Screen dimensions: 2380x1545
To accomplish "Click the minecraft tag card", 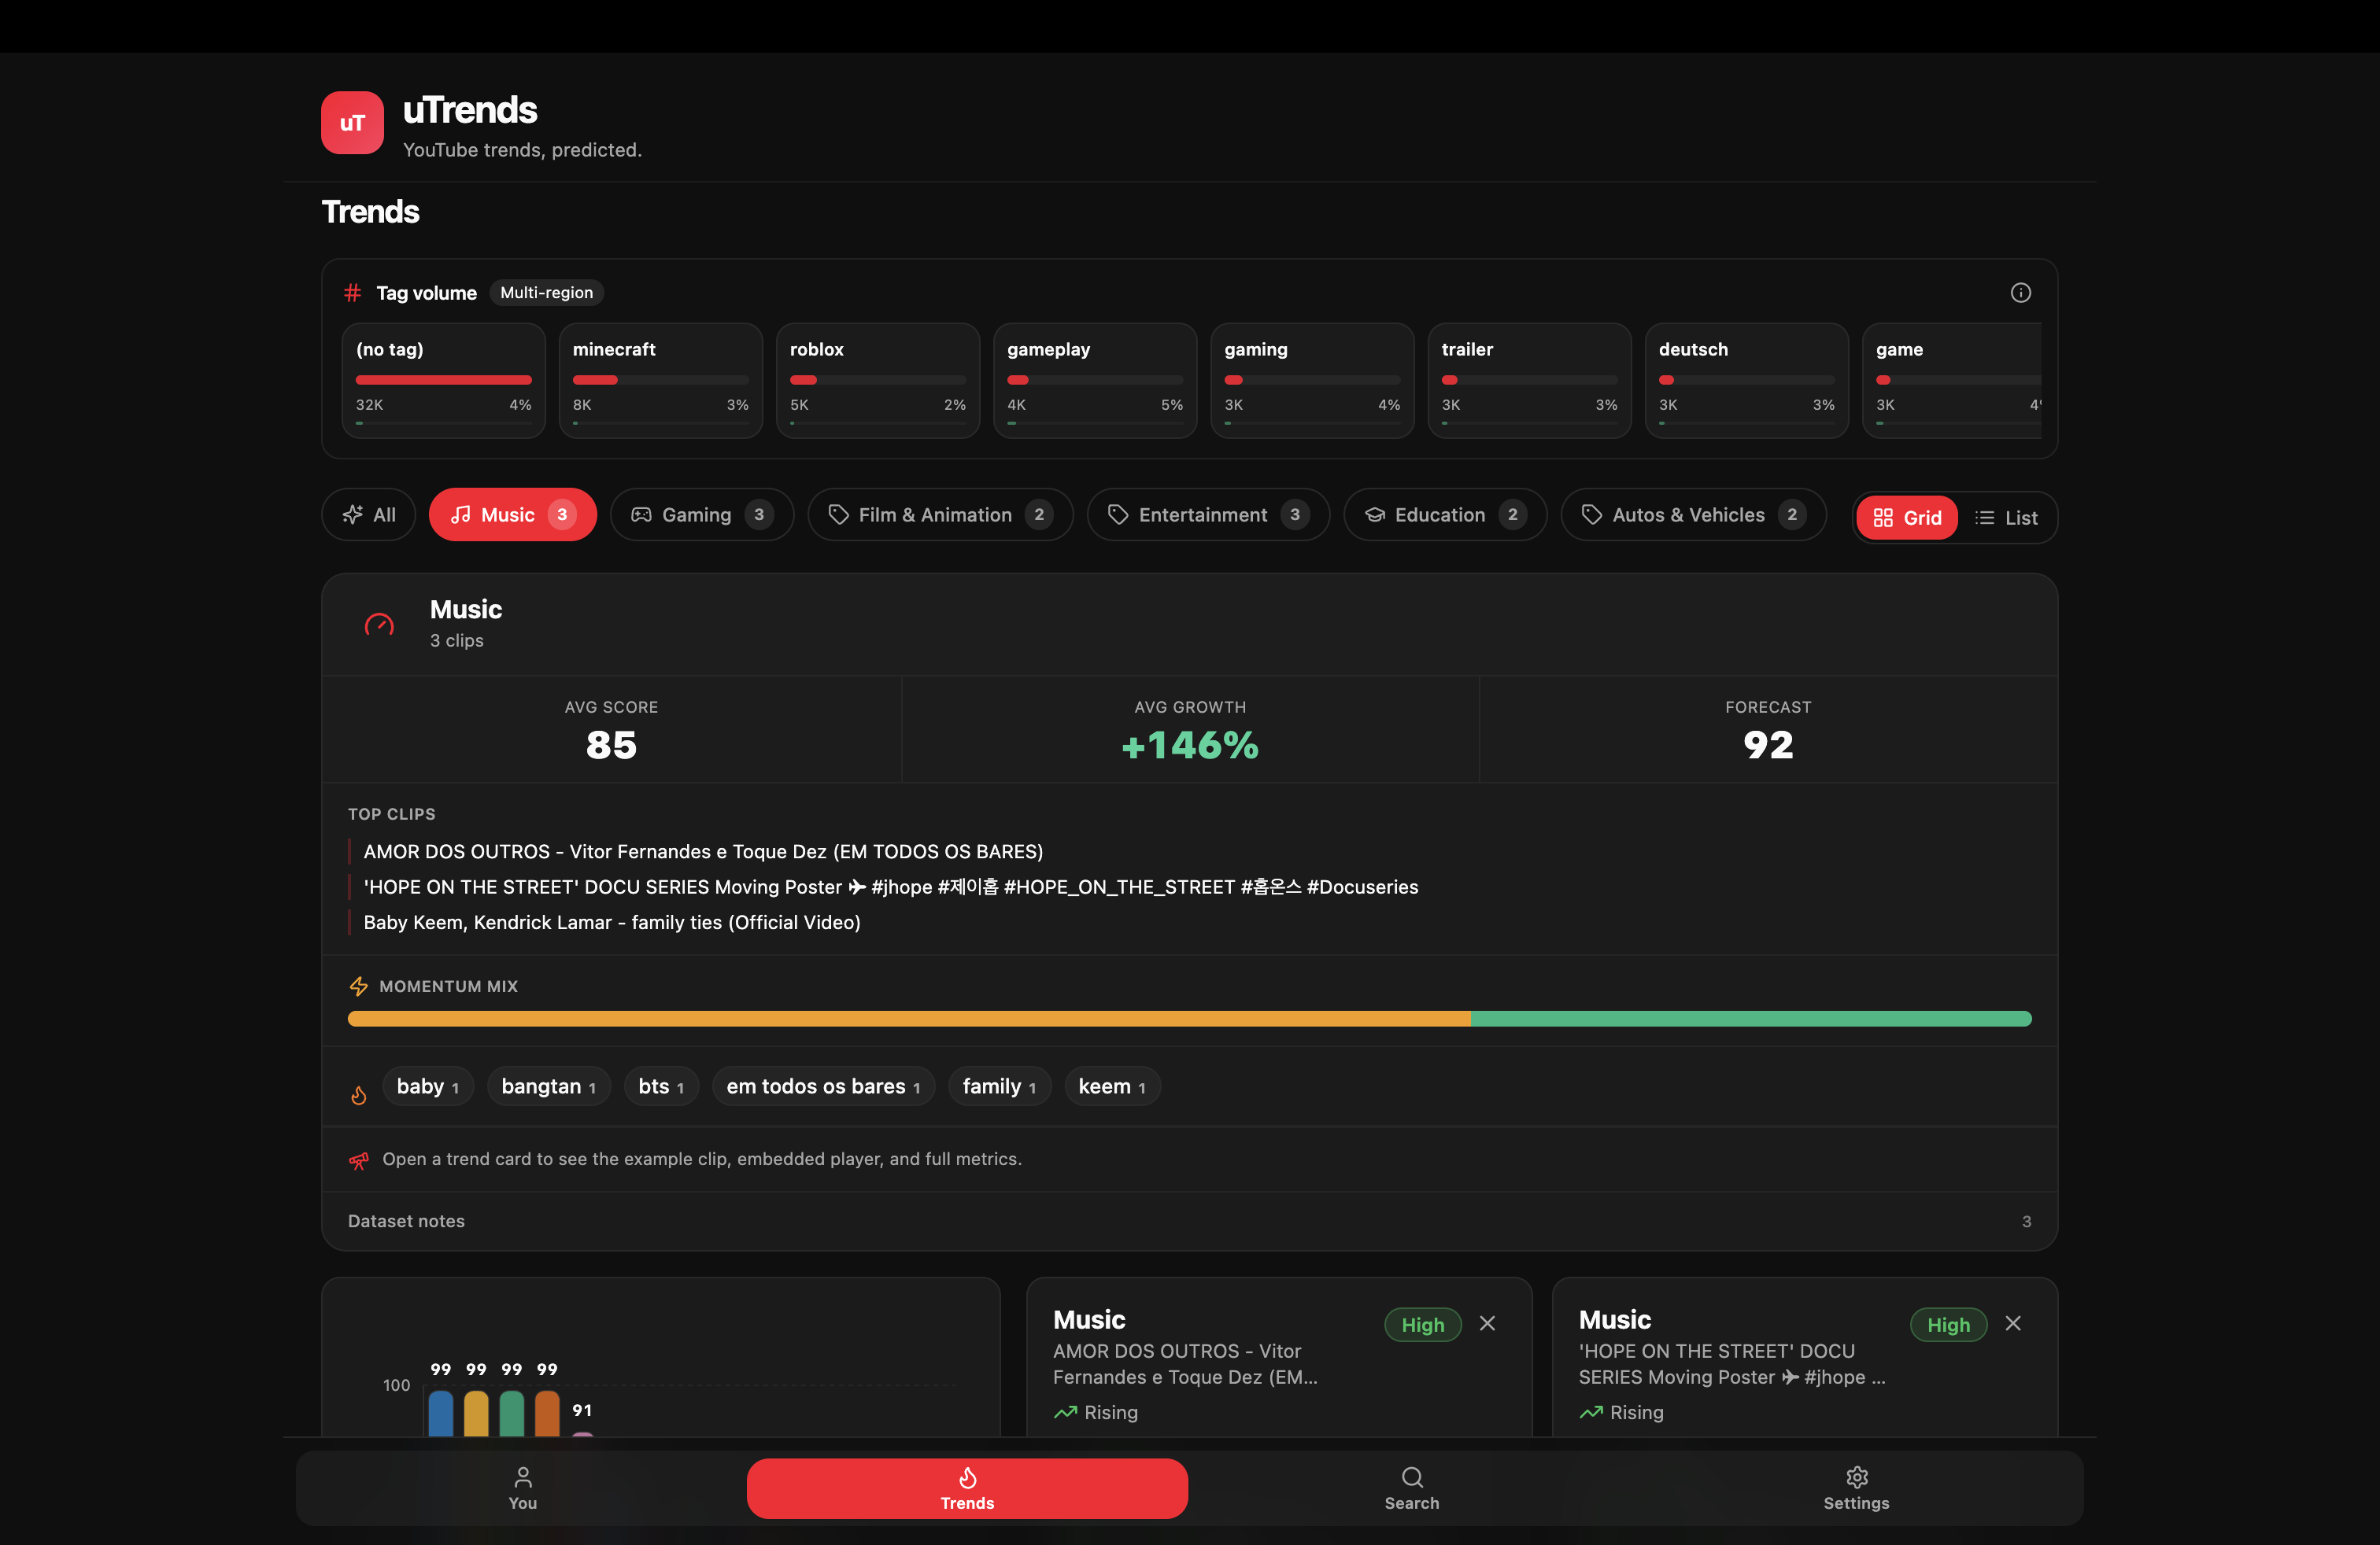I will (x=661, y=380).
